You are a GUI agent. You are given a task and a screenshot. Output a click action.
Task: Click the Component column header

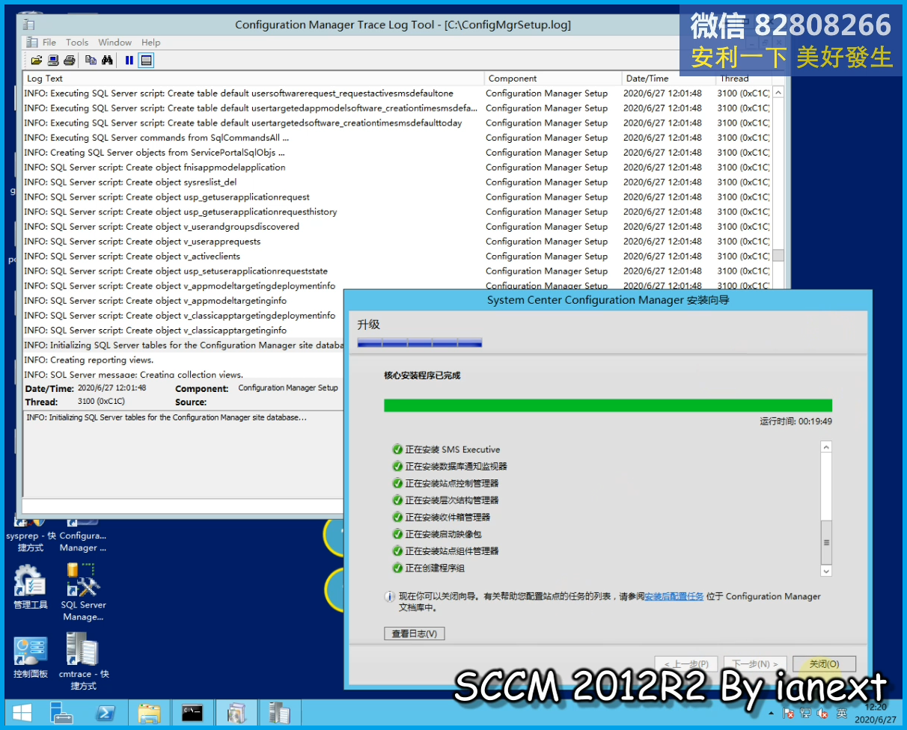(553, 79)
